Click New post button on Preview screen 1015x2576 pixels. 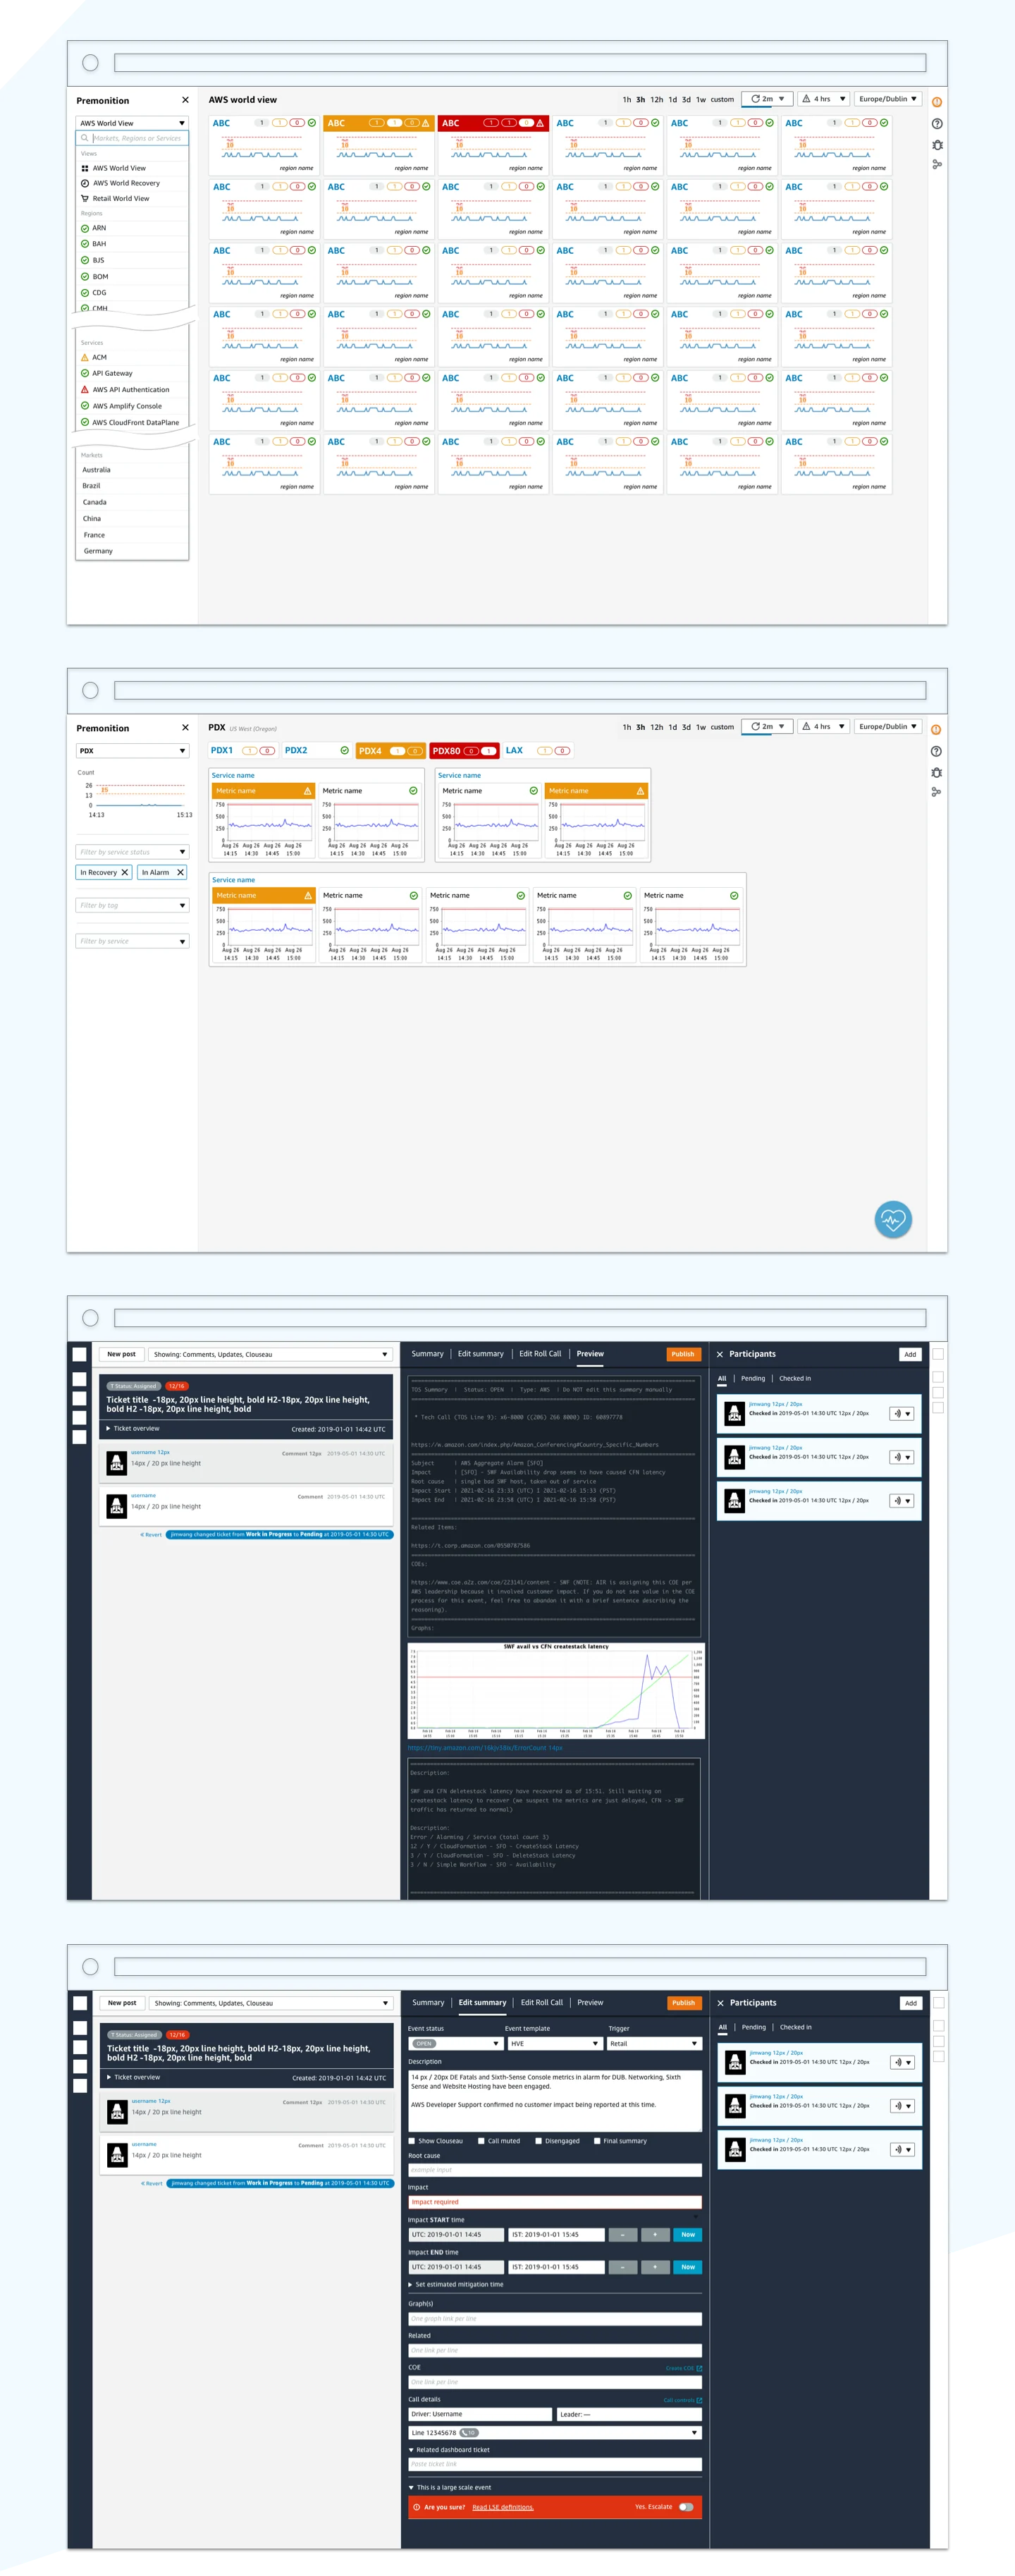coord(121,1354)
